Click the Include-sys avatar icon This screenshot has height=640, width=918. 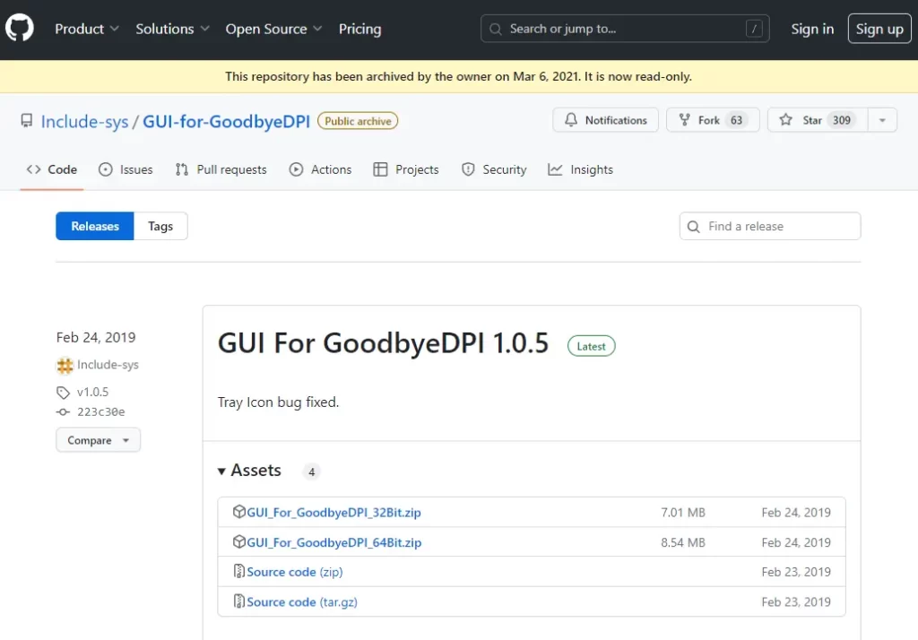(65, 366)
